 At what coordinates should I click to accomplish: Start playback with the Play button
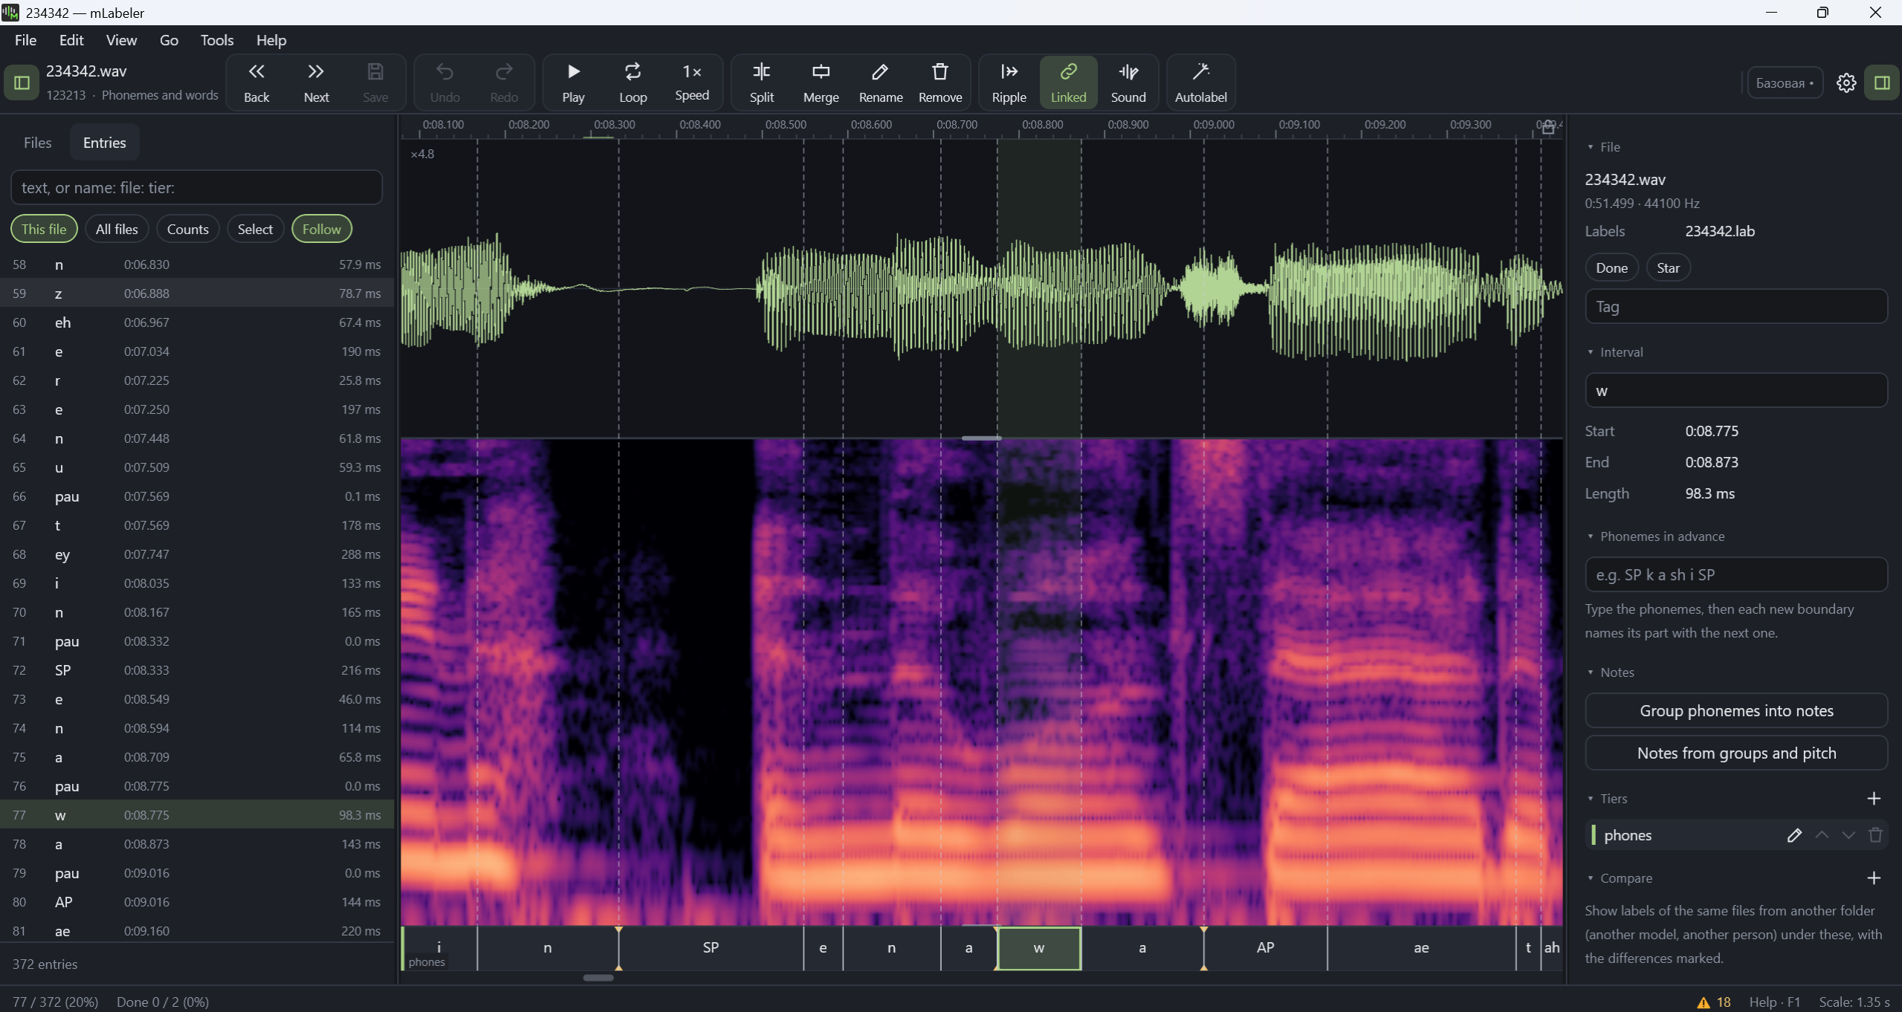(x=573, y=82)
